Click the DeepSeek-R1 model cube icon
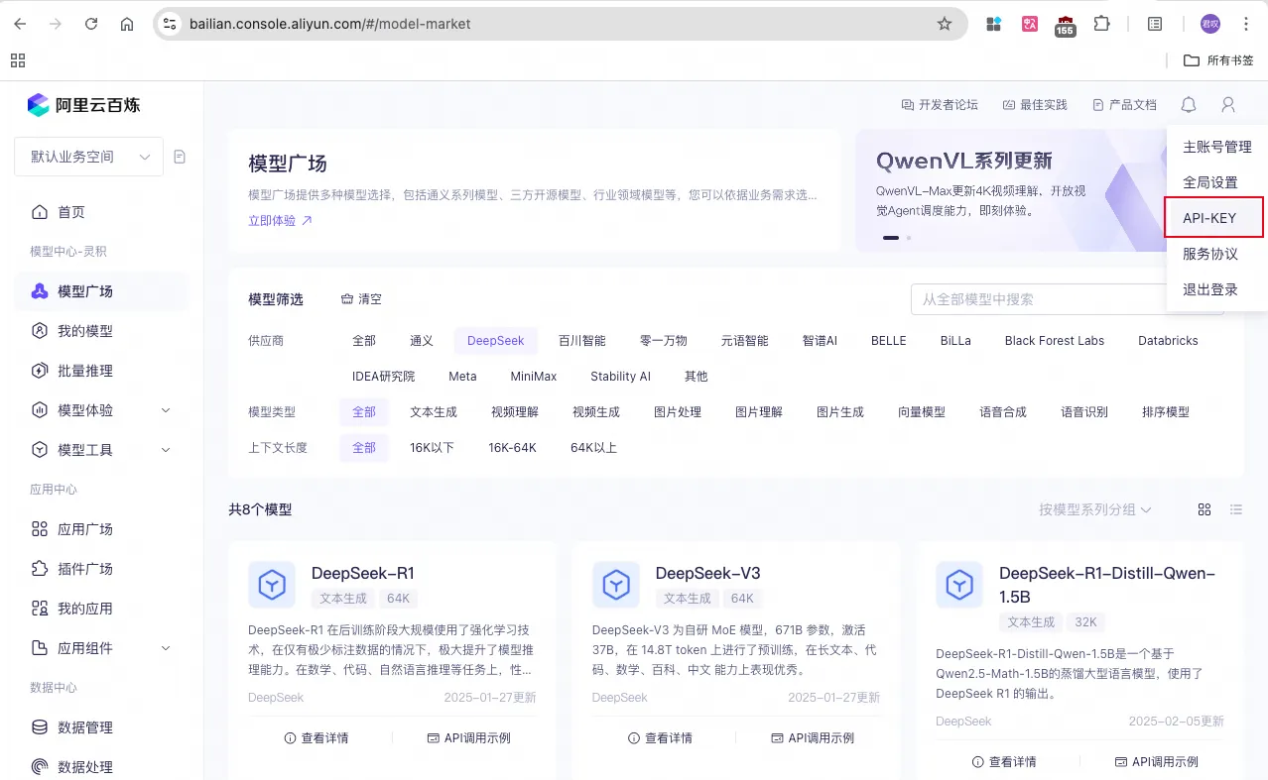 (x=272, y=585)
